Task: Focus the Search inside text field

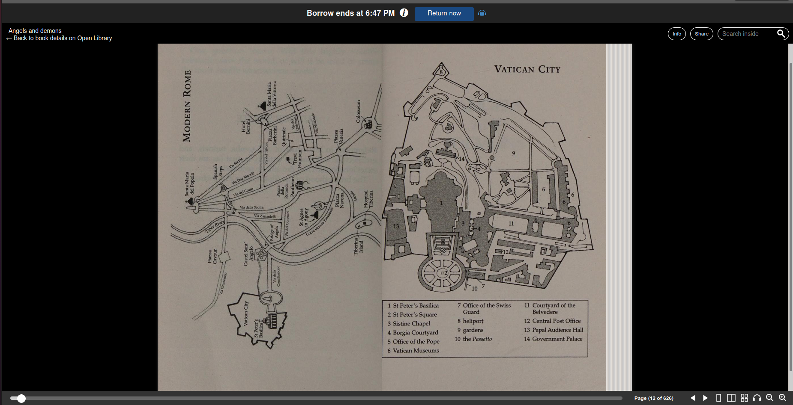Action: tap(748, 34)
